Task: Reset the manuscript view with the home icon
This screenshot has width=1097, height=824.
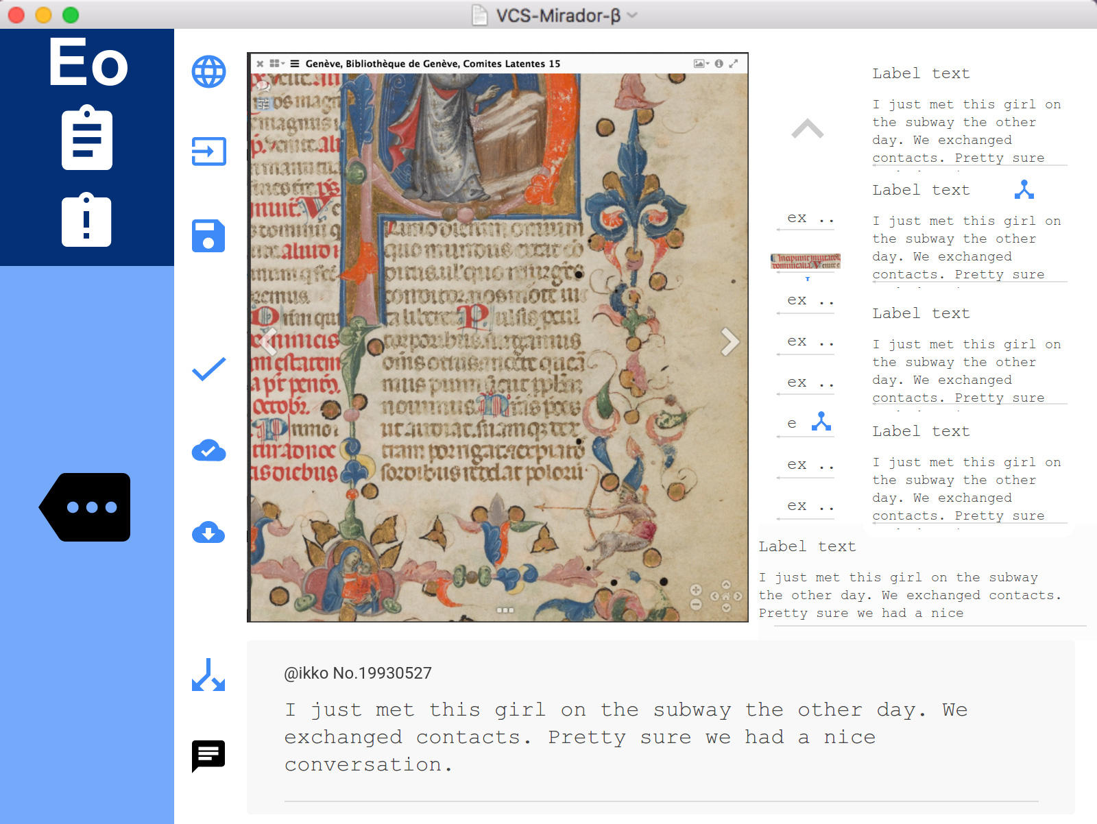Action: (x=726, y=596)
